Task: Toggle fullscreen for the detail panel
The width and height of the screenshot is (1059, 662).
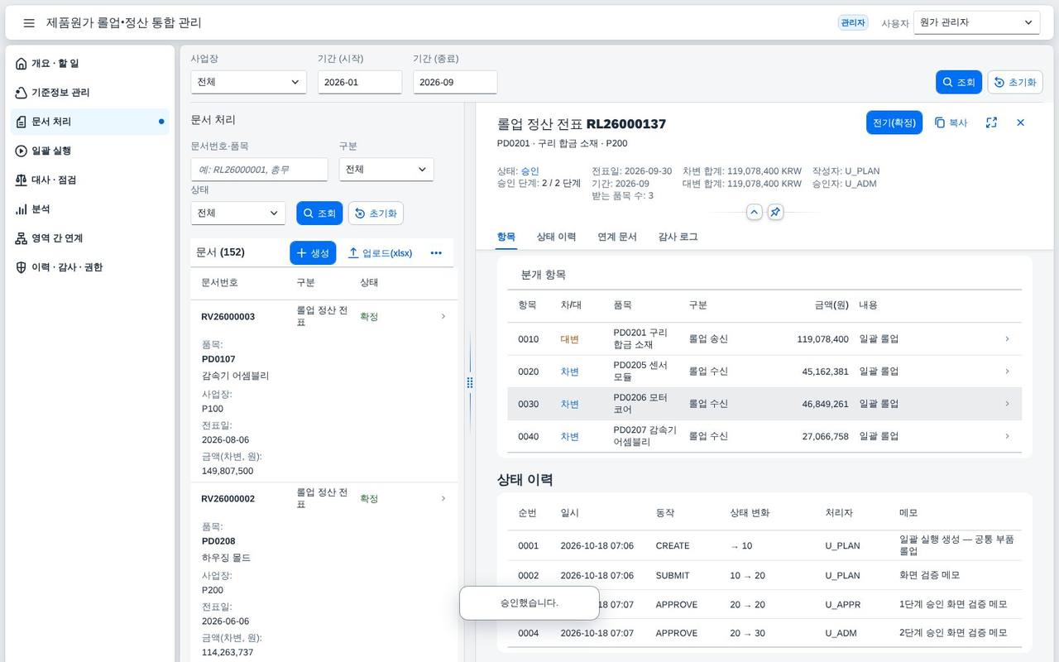Action: point(991,122)
